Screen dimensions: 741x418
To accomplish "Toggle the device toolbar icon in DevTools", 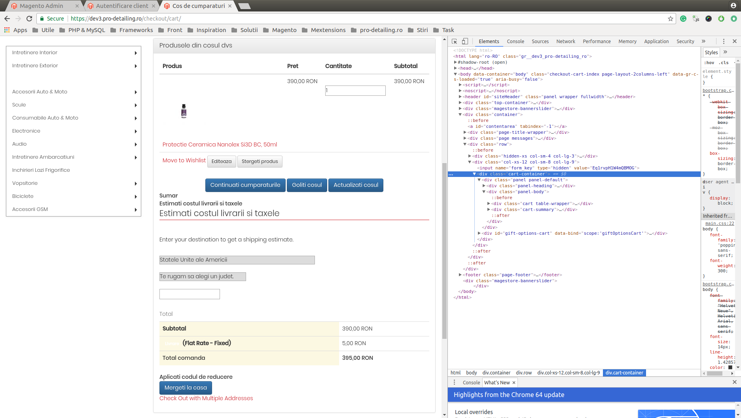I will tap(465, 41).
